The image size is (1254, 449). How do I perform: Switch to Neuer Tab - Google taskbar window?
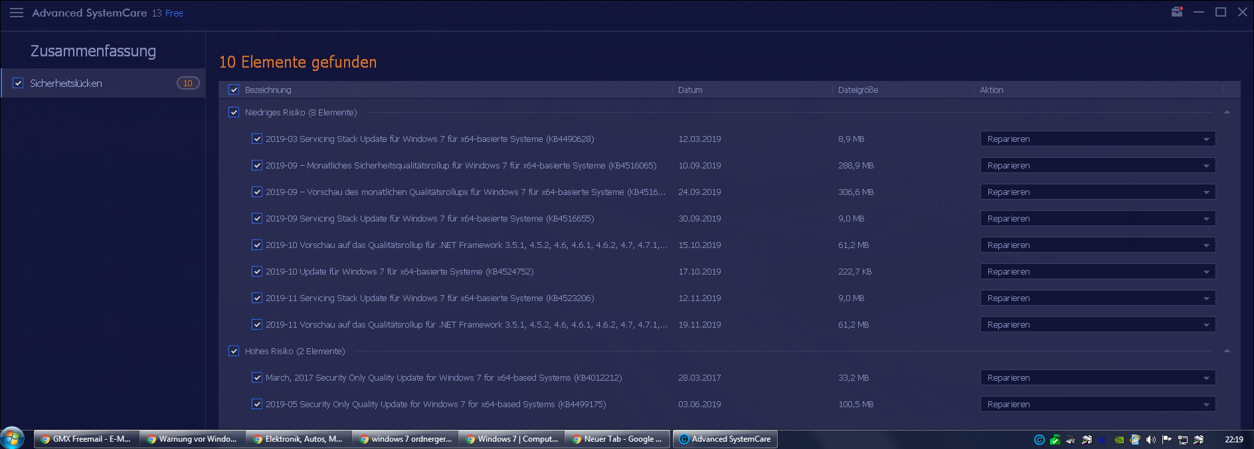[x=618, y=439]
